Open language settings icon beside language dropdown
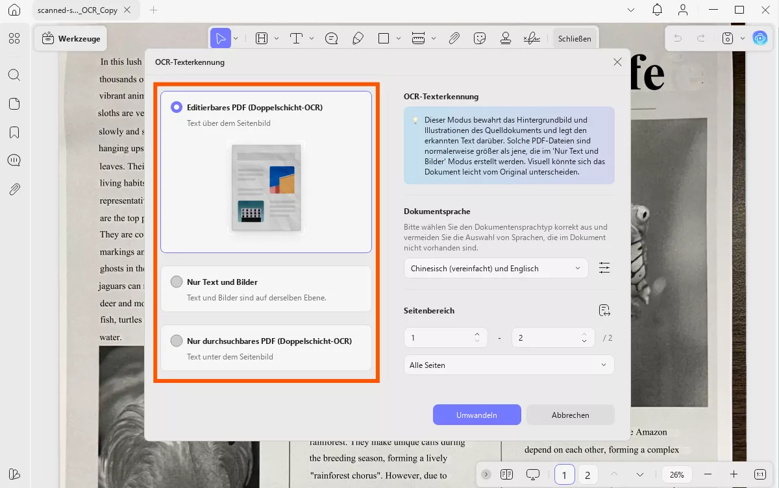The width and height of the screenshot is (779, 488). click(604, 268)
